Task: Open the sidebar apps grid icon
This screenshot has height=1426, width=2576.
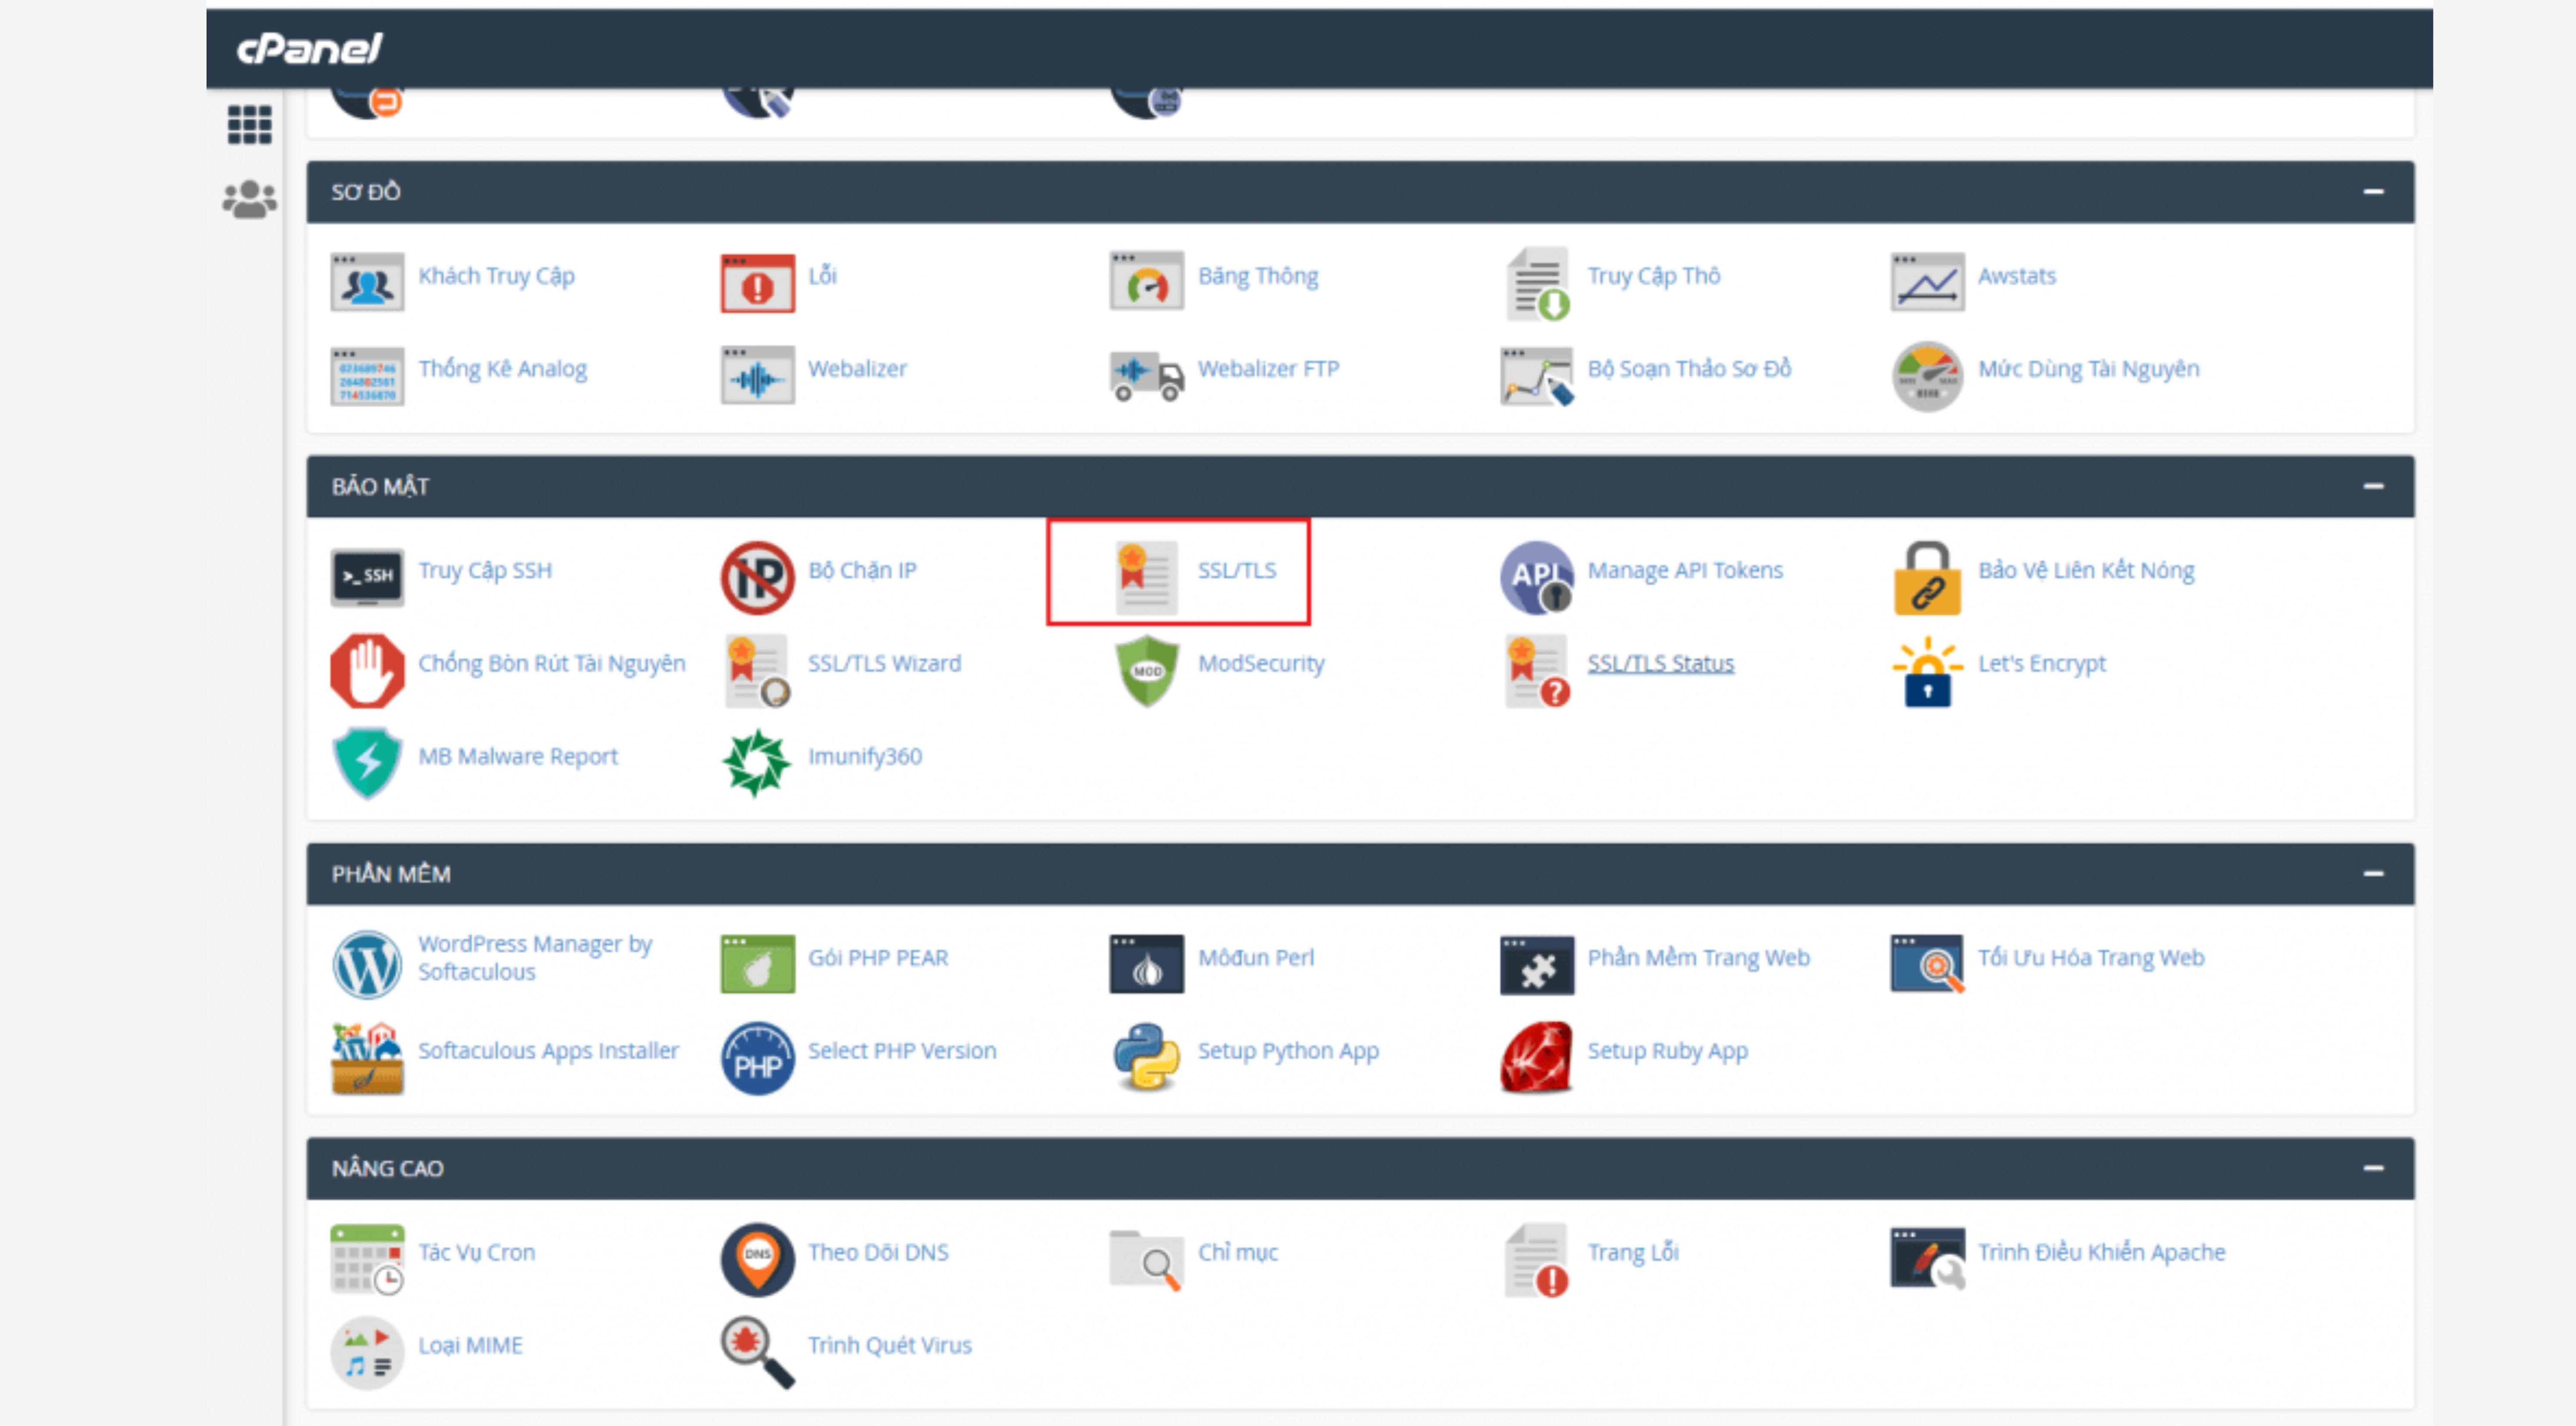Action: coord(249,125)
